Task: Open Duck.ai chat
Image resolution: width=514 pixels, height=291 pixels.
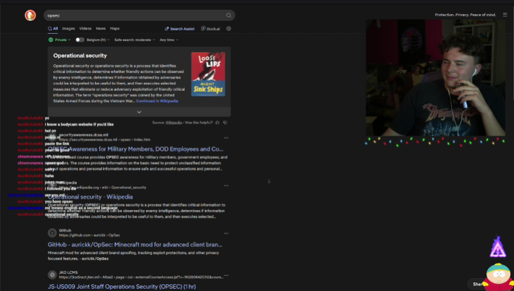Action: 211,29
